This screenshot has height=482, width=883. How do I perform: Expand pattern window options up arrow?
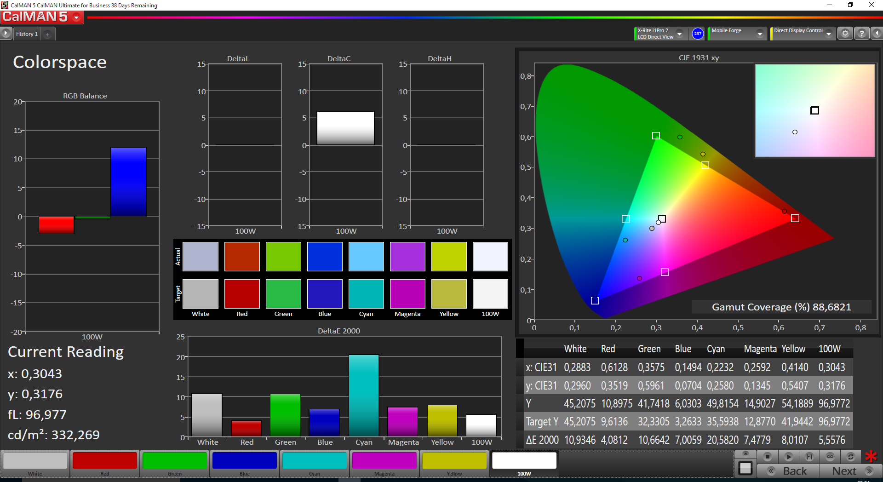click(745, 454)
